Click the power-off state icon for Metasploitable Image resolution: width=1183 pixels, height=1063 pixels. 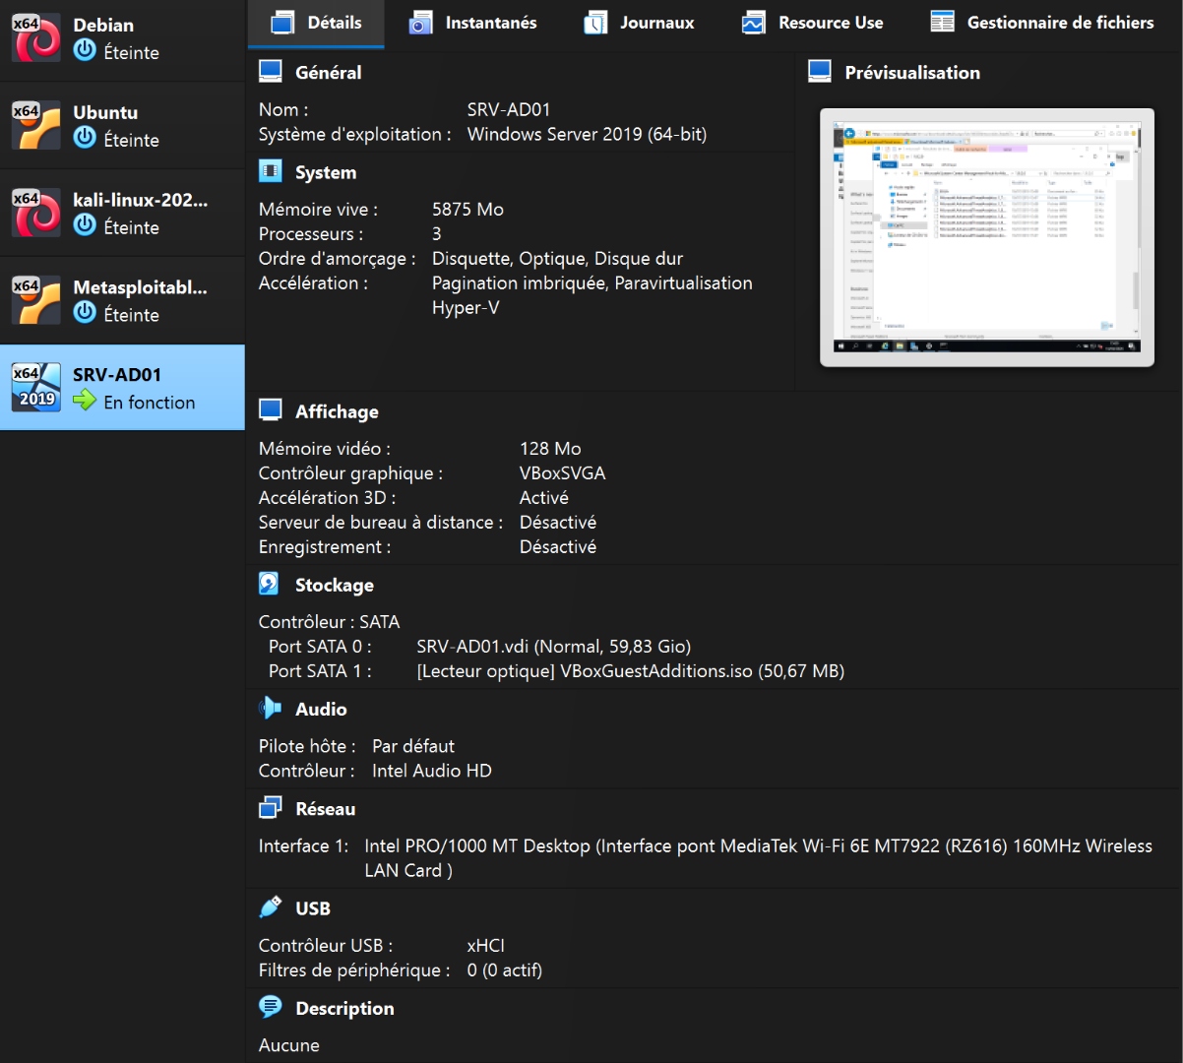[x=86, y=313]
